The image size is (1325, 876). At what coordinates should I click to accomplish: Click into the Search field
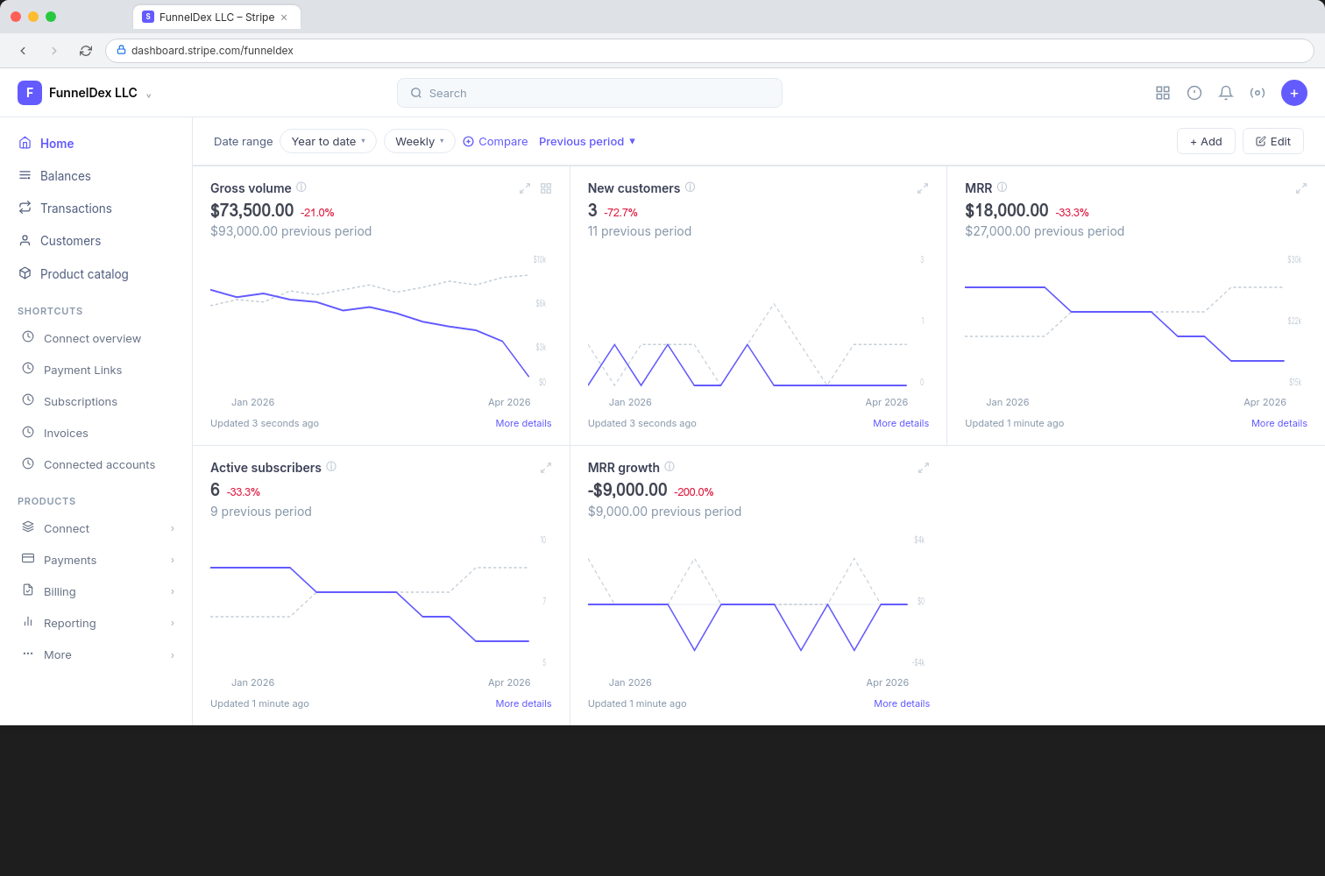589,93
